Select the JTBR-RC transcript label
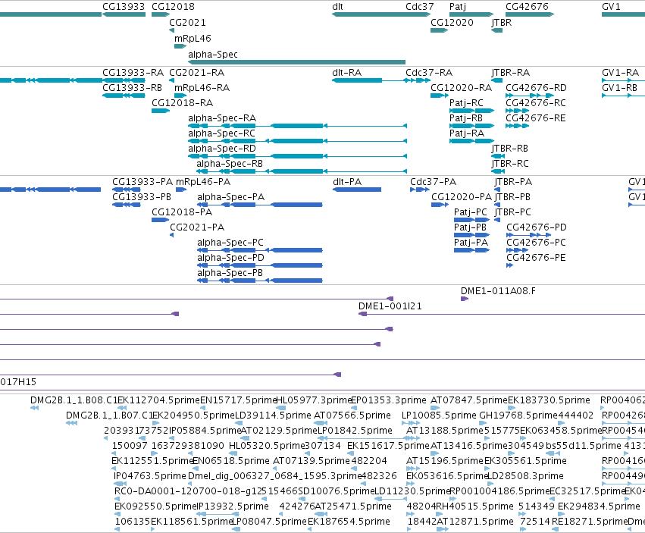The image size is (645, 533). click(510, 164)
